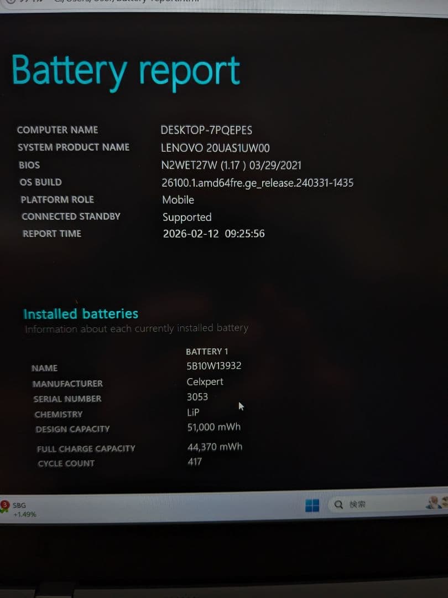Click the 44,370 mWh full charge capacity
Screen dimensions: 448x598
point(215,447)
